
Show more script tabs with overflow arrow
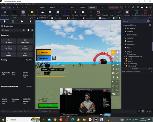click(x=117, y=18)
